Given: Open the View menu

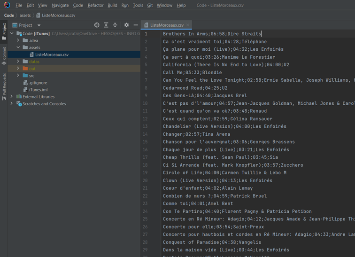Looking at the screenshot, I should [42, 5].
